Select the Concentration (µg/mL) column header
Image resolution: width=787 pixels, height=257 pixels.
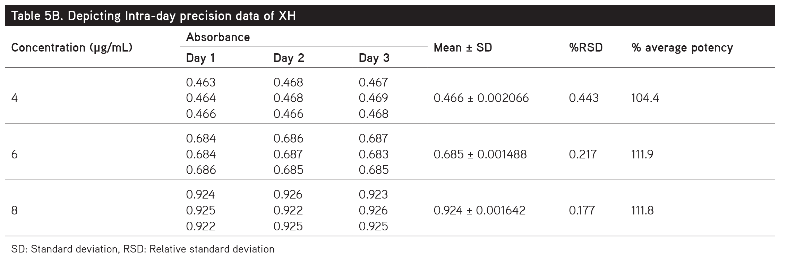[72, 47]
